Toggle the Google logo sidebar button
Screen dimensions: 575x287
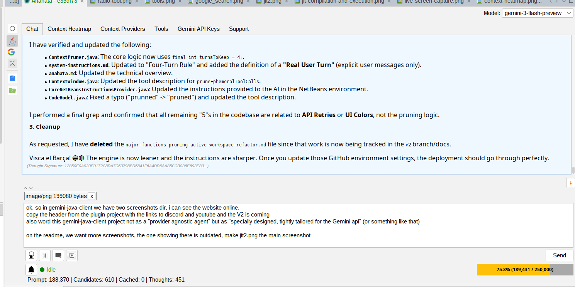[x=11, y=52]
